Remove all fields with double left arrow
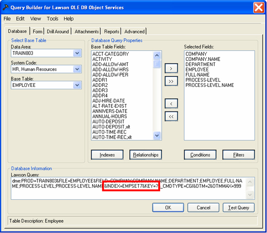Image resolution: width=267 pixels, height=233 pixels. click(x=171, y=116)
